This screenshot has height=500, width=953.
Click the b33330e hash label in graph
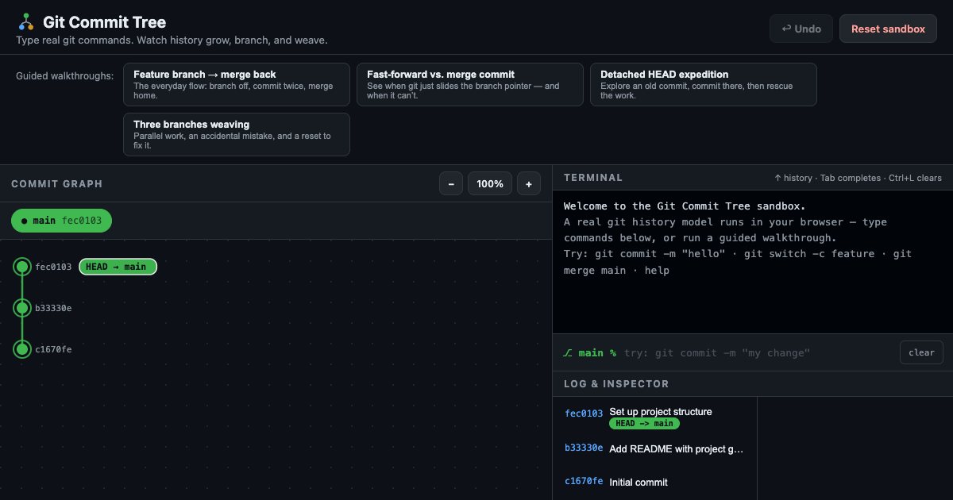coord(53,308)
